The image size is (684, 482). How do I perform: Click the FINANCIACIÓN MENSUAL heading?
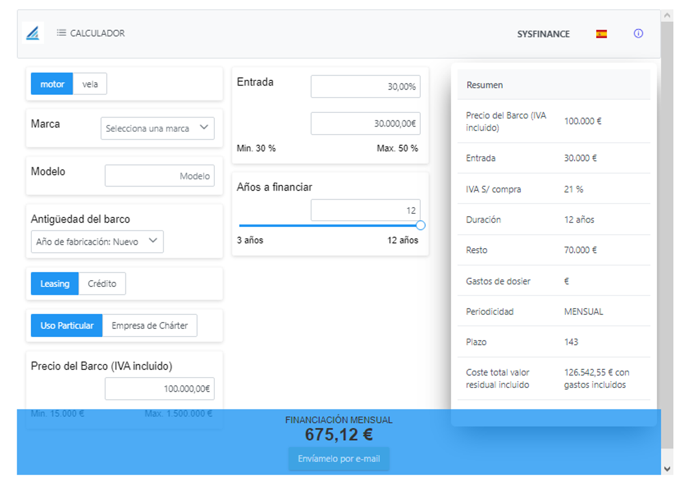tap(339, 420)
